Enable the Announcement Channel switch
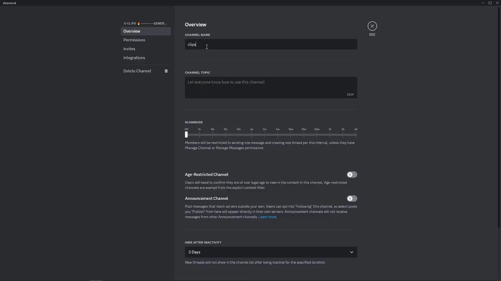The height and width of the screenshot is (281, 501). tap(351, 199)
